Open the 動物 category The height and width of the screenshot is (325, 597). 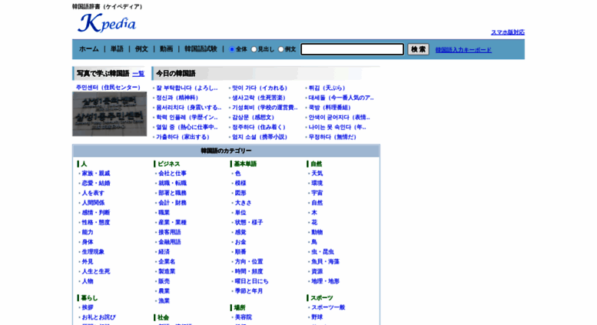tap(317, 233)
